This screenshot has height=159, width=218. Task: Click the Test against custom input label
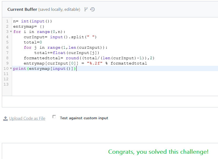84,118
